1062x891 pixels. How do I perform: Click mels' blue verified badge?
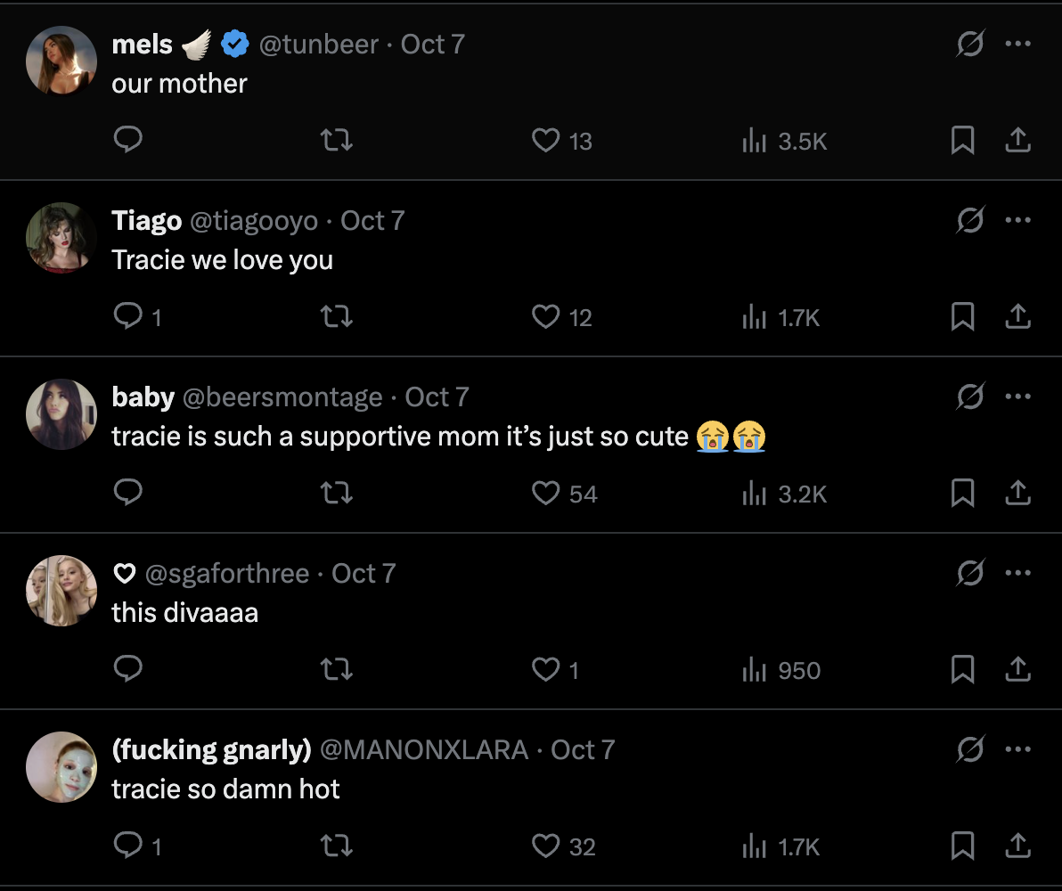(234, 43)
